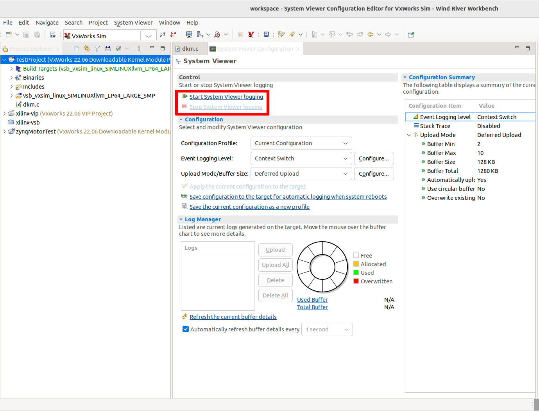Open Configuration Profile combo box
539x411 pixels.
tap(301, 143)
